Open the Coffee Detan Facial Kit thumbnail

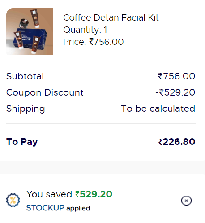[x=30, y=31]
